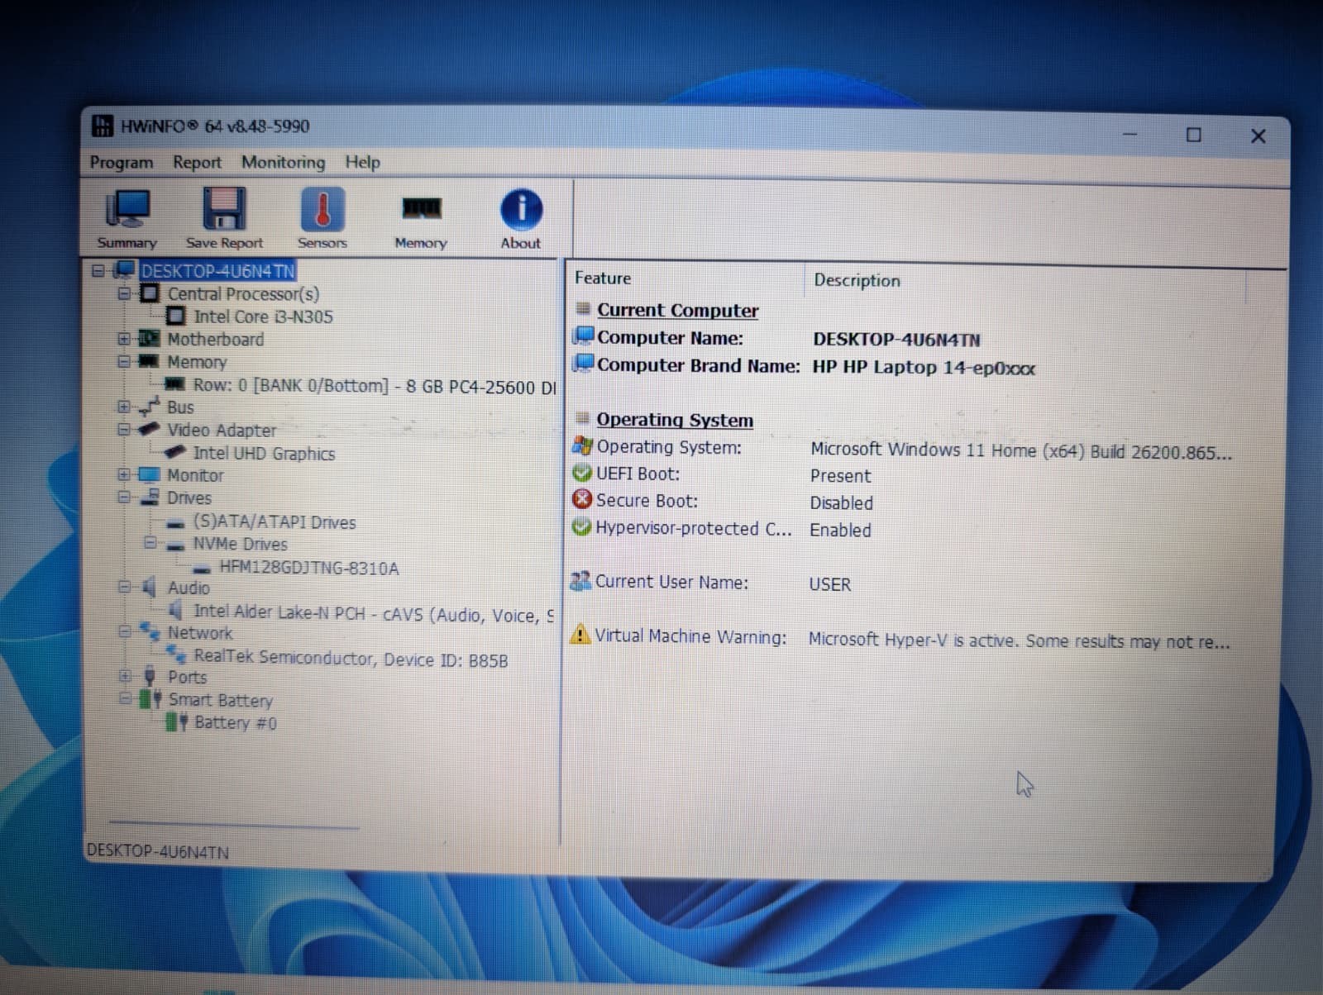Click the About info icon
Image resolution: width=1323 pixels, height=995 pixels.
(x=521, y=209)
